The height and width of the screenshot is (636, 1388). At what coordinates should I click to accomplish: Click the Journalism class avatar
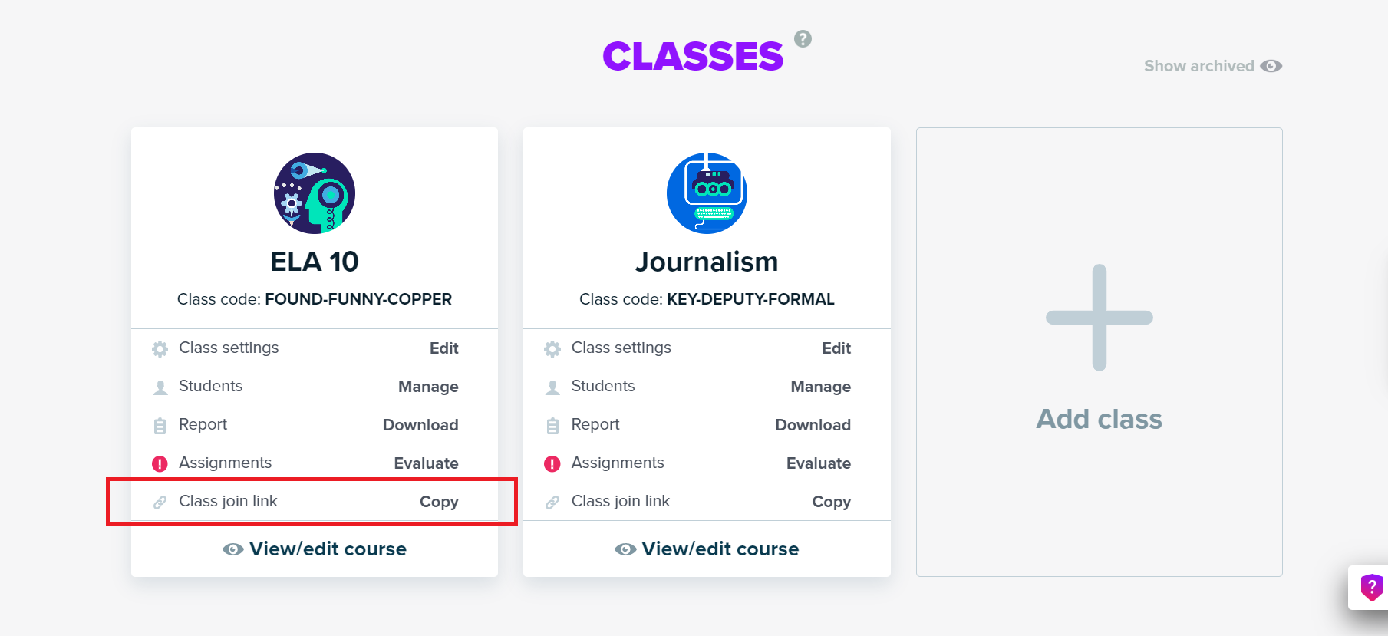[x=707, y=193]
